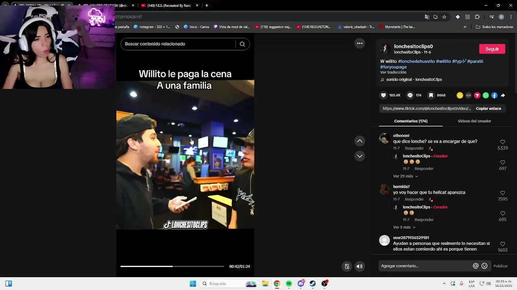Click Publicar to post comment
This screenshot has height=290, width=517.
[500, 266]
